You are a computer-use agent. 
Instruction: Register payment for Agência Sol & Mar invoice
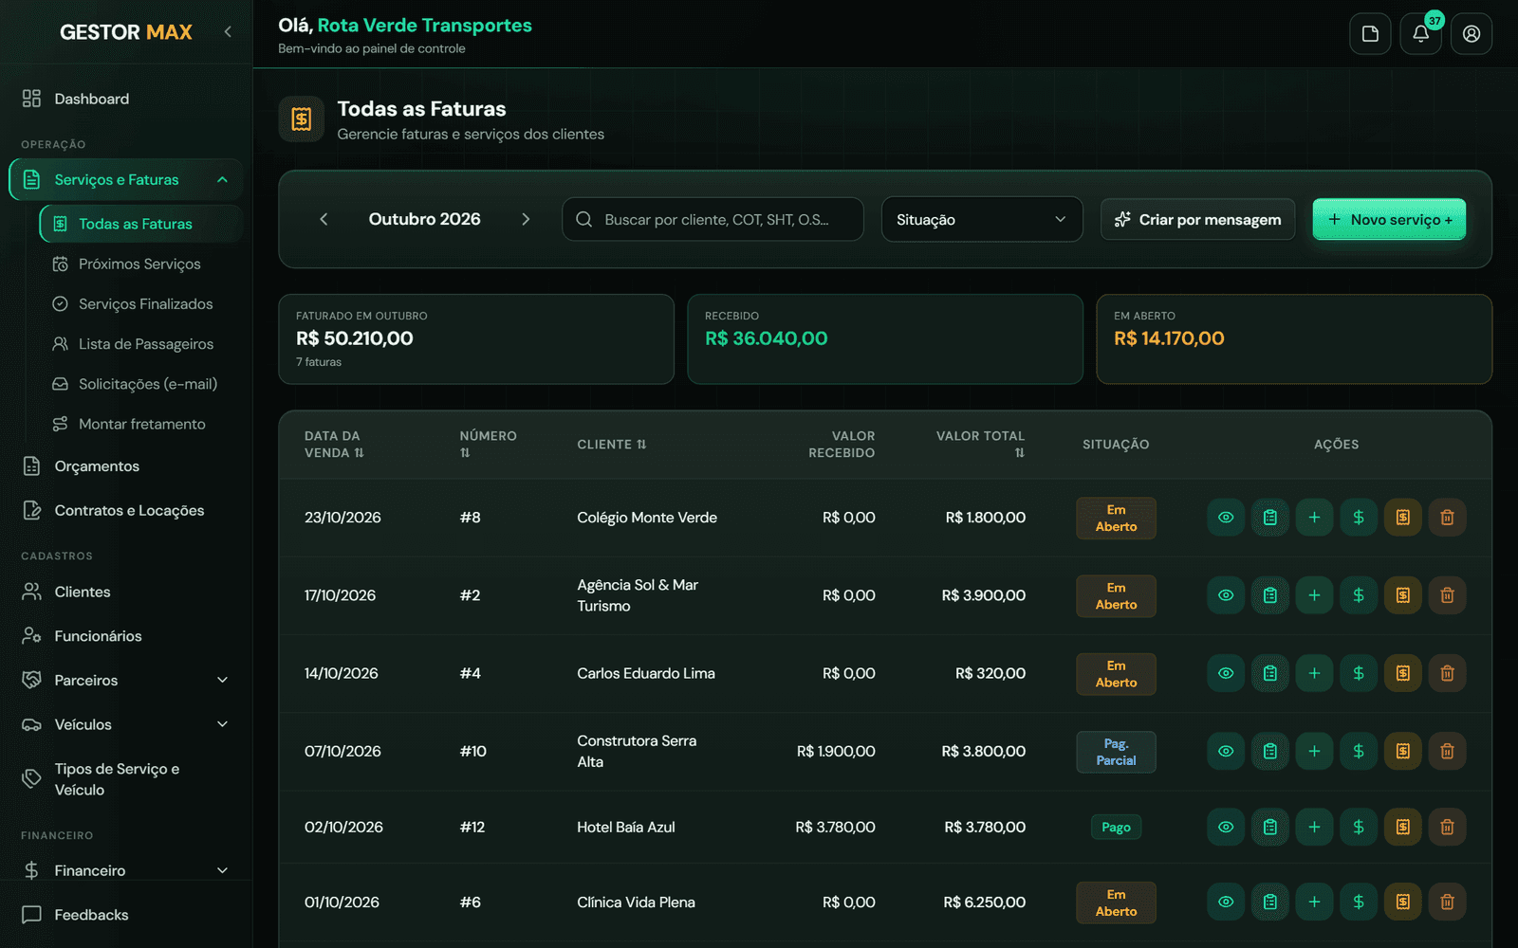(1359, 595)
